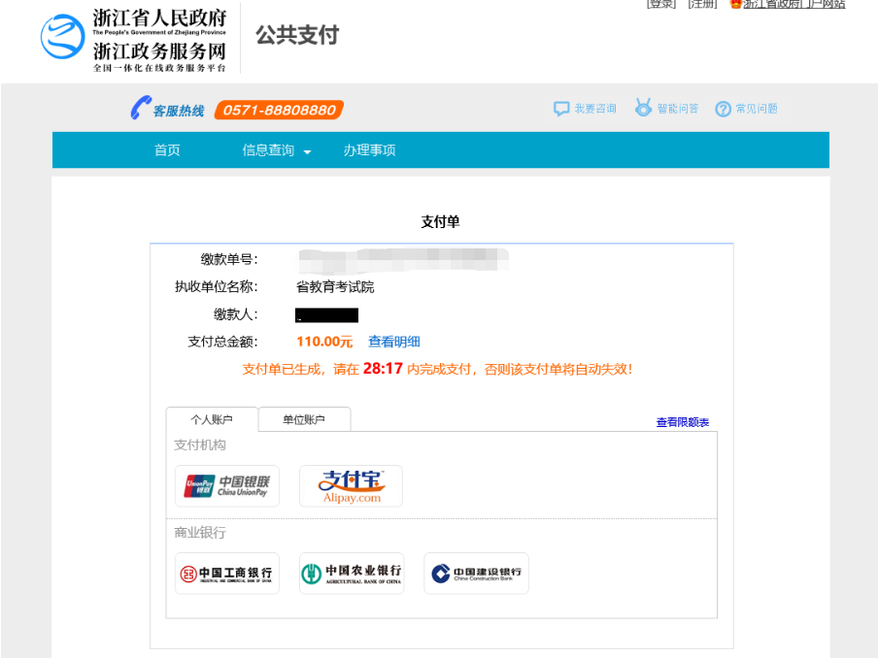
Task: Select China UnionPay payment option
Action: click(x=226, y=486)
